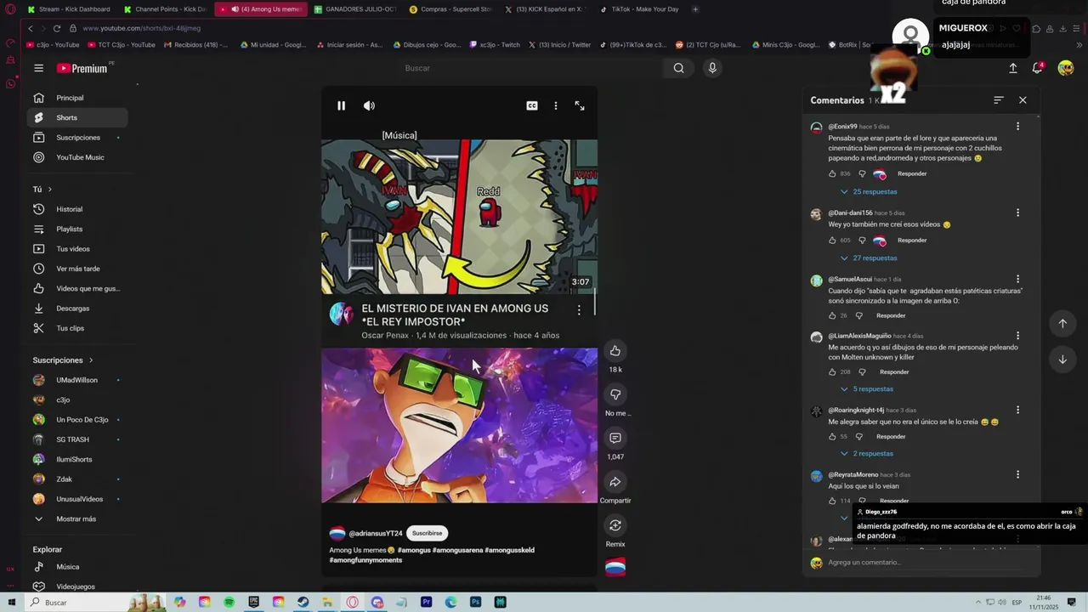Open YouTube Music in the sidebar
This screenshot has width=1088, height=612.
[x=77, y=157]
